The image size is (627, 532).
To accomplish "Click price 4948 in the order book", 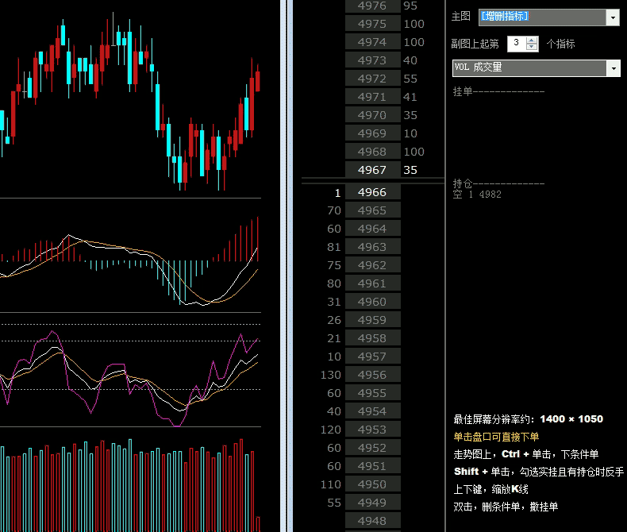I will [373, 521].
